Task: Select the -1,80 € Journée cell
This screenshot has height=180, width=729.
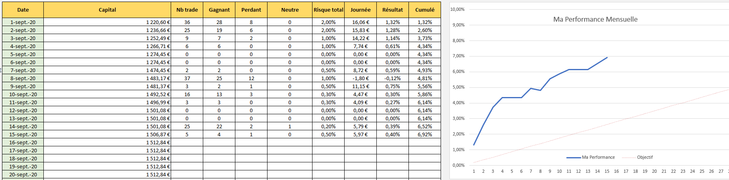Action: [361, 79]
